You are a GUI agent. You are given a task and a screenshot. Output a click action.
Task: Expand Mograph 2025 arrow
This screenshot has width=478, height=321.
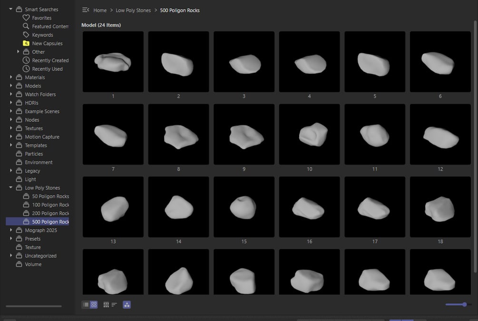11,230
